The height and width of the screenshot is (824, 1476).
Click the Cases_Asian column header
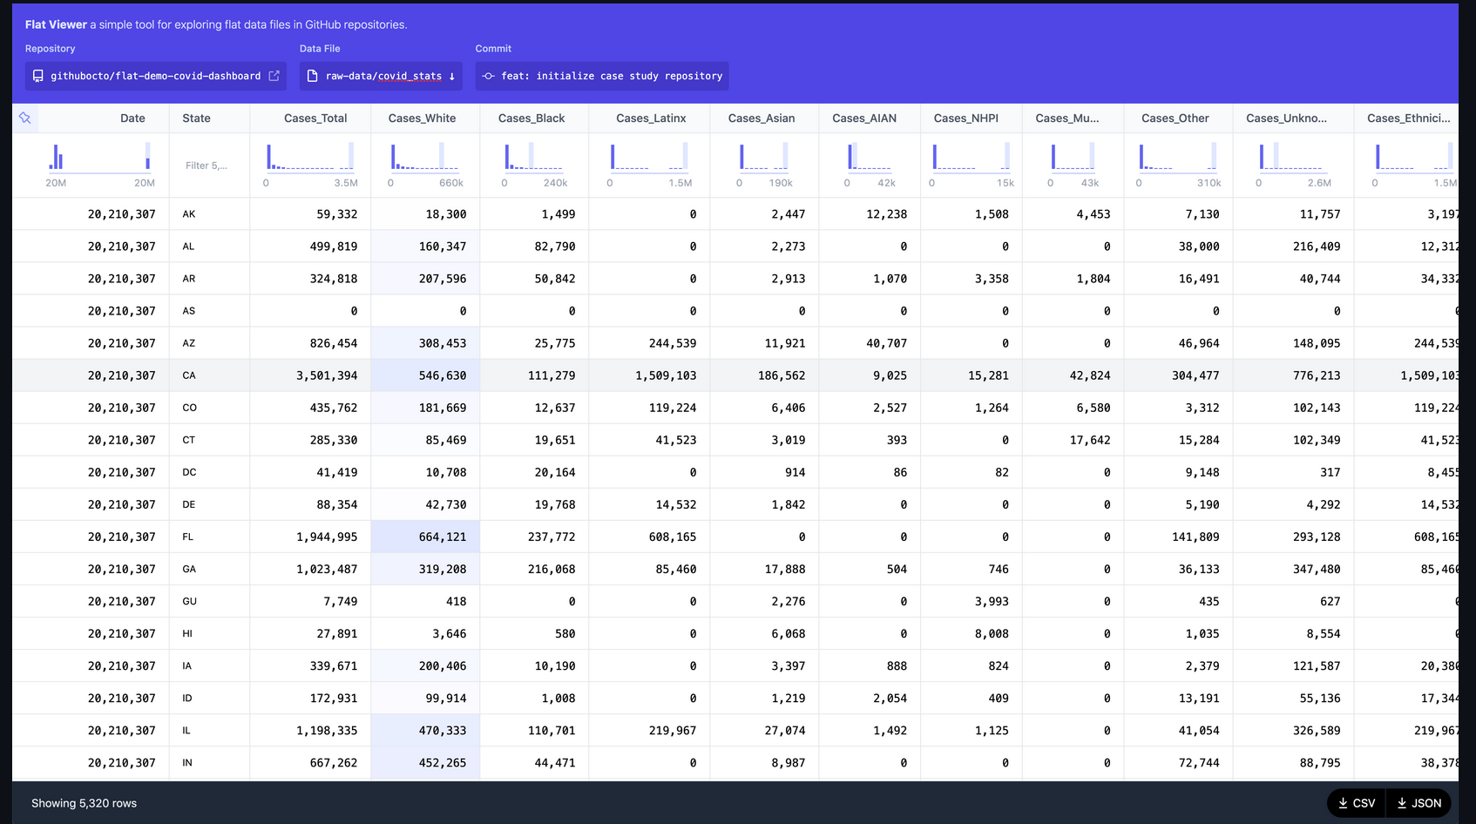(x=761, y=118)
